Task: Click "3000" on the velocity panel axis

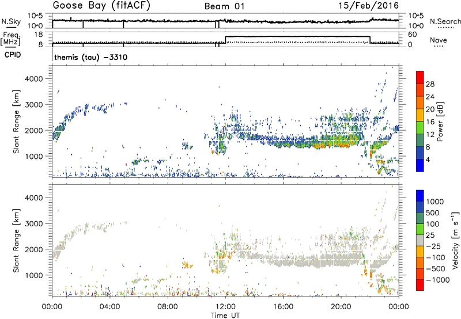Action: (x=34, y=223)
